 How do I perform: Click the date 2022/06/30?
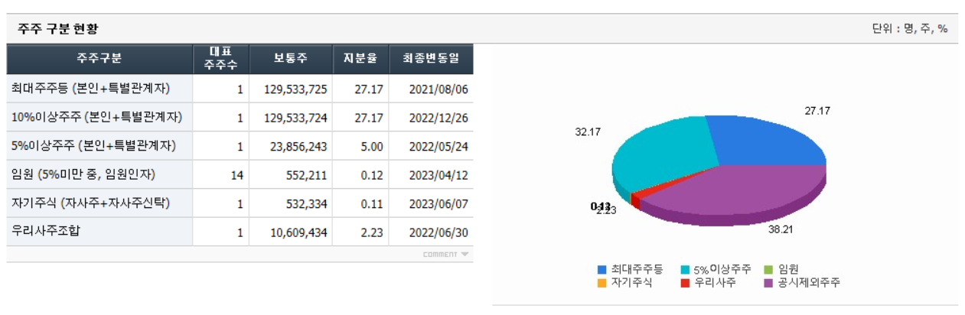pos(439,232)
